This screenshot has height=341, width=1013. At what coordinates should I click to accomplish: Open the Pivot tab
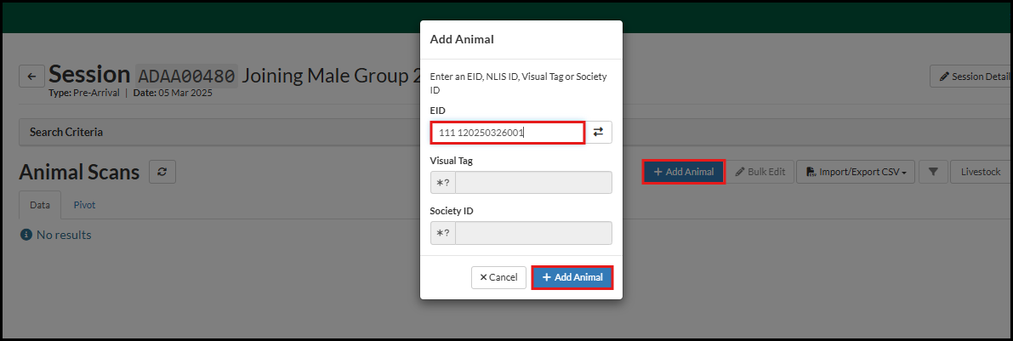tap(84, 205)
